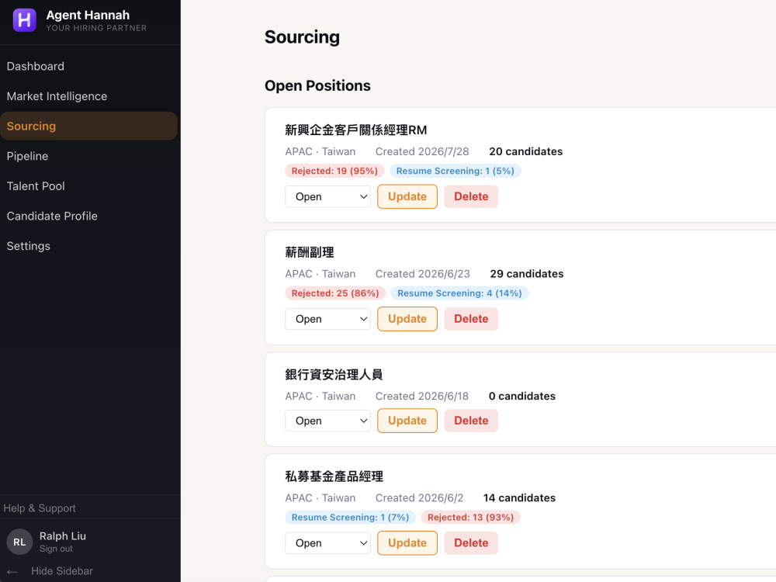Screen dimensions: 776x582
Task: Delete the 銀行資安治理人員 position
Action: (471, 421)
